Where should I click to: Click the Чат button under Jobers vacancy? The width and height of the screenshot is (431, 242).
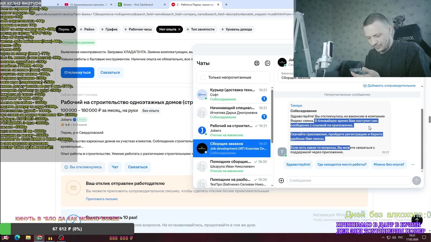coord(115,167)
